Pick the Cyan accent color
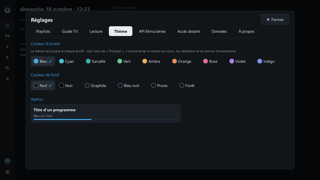Image resolution: width=320 pixels, height=180 pixels. point(66,61)
